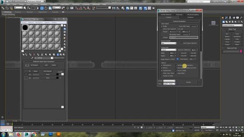Open View dropdown showing Quad 4 - Front
The height and width of the screenshot is (137, 244).
(x=169, y=84)
